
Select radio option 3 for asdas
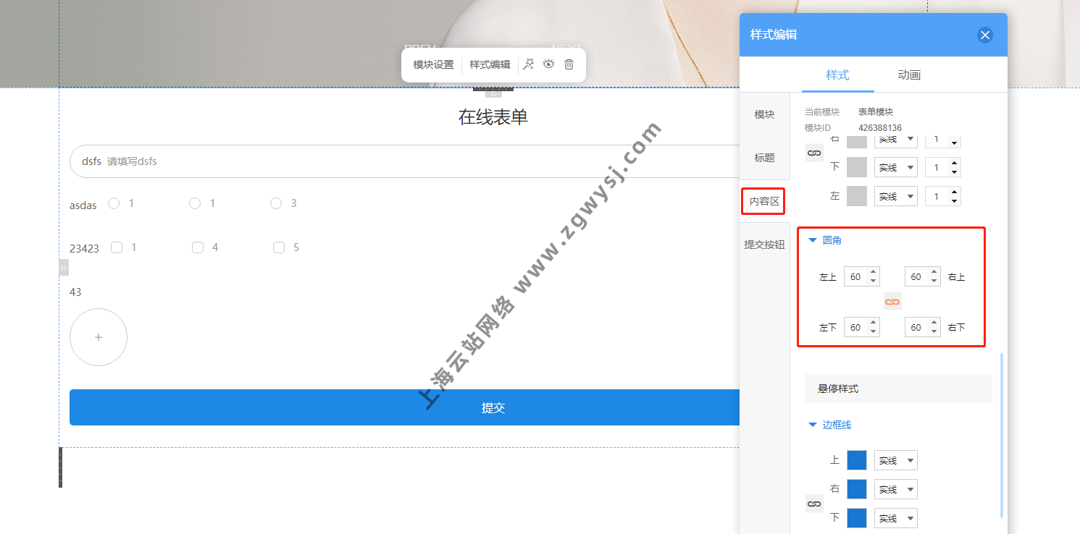click(276, 203)
